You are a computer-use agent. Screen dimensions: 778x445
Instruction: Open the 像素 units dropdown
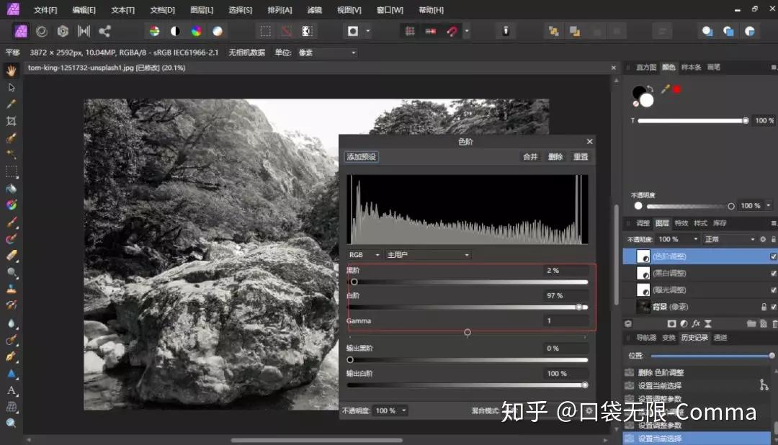point(328,52)
